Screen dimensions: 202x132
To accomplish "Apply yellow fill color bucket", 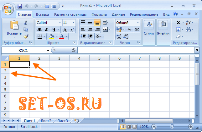I will click(x=51, y=36).
